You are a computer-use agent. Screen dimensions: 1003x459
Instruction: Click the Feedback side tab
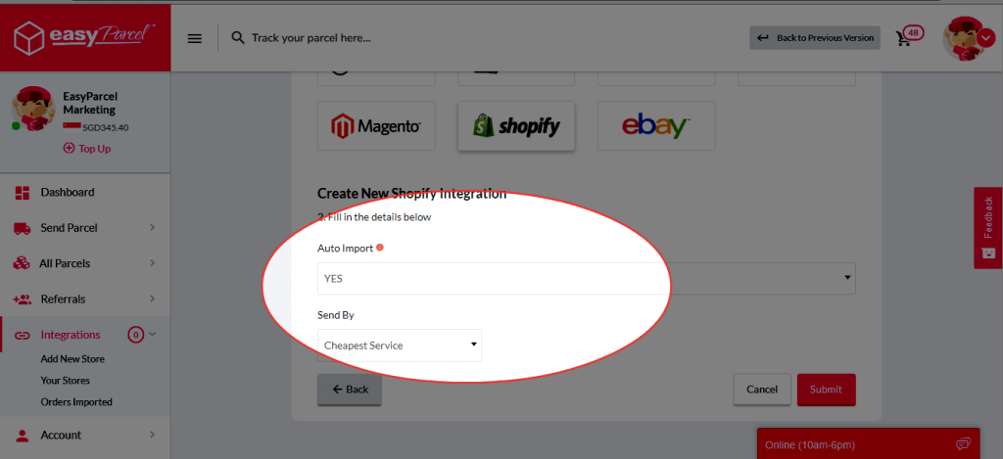coord(988,228)
